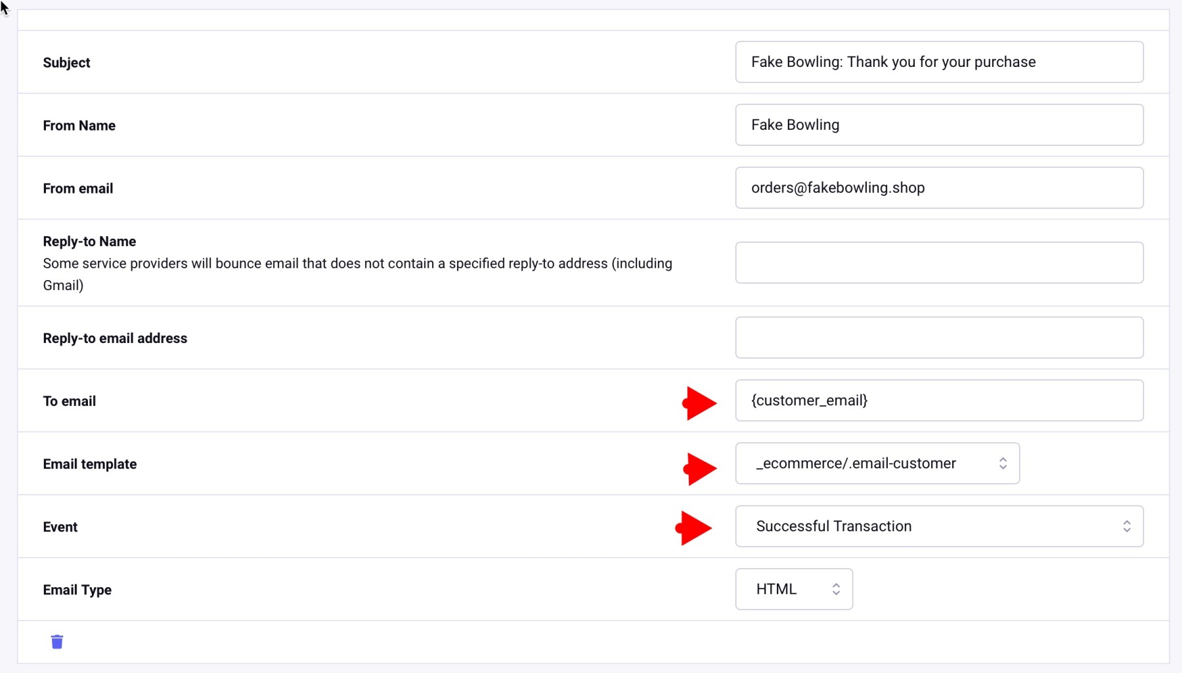Open the Event dropdown showing Successful Transaction
1182x673 pixels.
[x=939, y=525]
